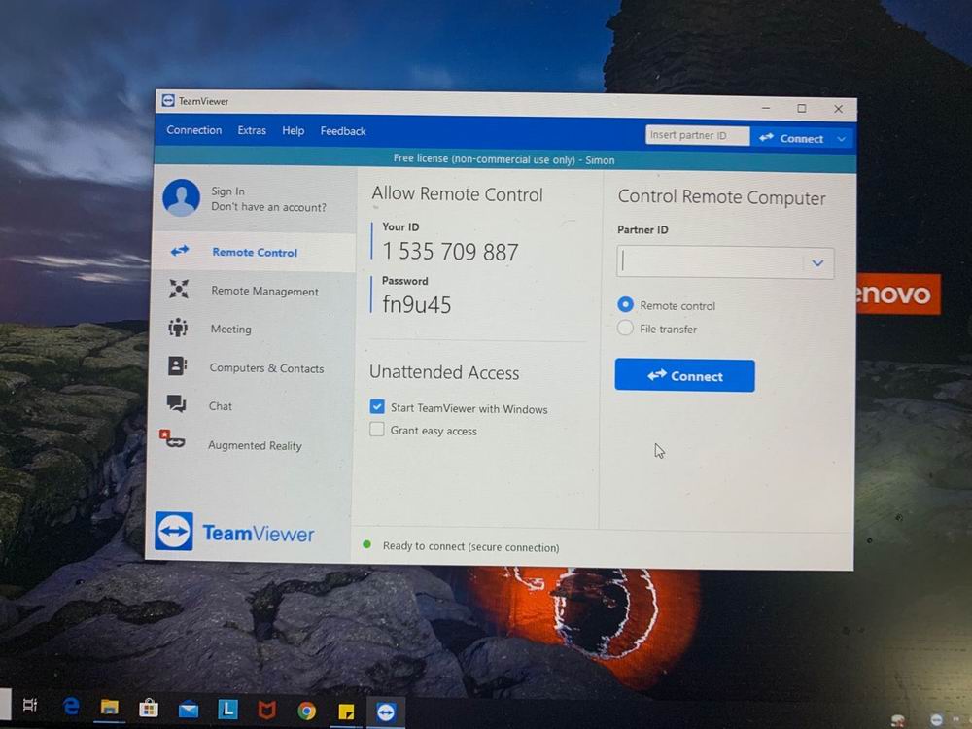This screenshot has width=972, height=729.
Task: Open Remote Management sidebar icon
Action: (179, 289)
